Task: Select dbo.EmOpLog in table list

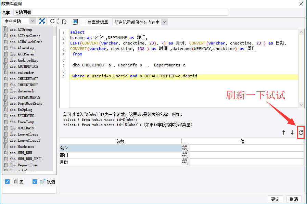Action: 21,110
